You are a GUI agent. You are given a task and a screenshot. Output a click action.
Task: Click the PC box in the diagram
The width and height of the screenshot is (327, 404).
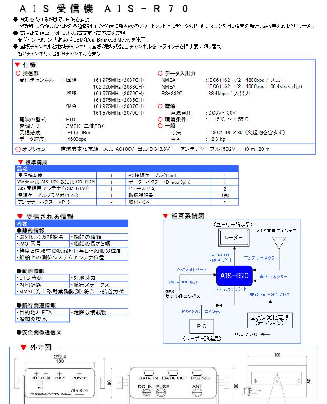click(x=202, y=326)
